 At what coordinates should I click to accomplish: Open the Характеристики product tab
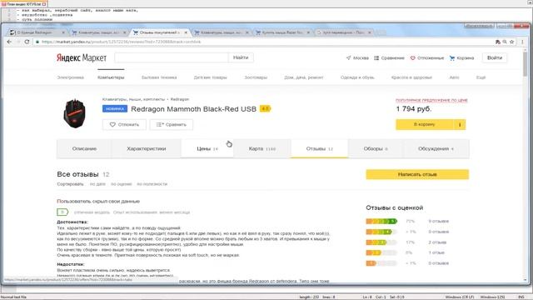pos(147,148)
